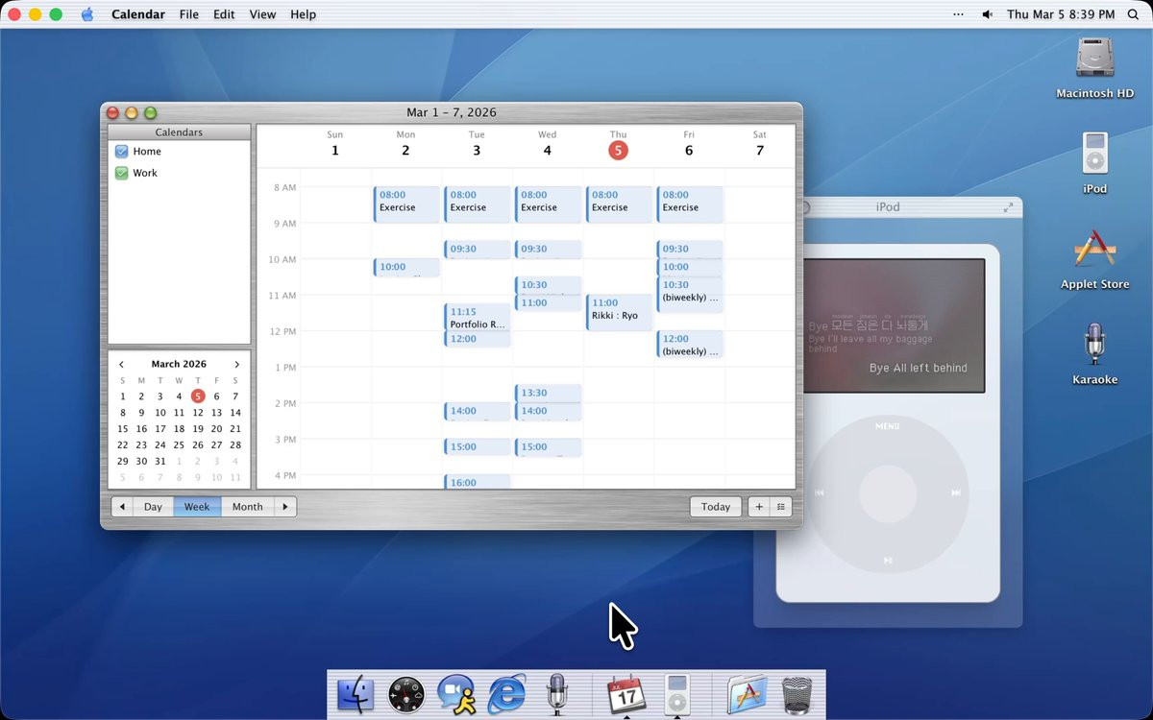This screenshot has height=720, width=1153.
Task: Open Spotlight search in menu bar
Action: 1133,14
